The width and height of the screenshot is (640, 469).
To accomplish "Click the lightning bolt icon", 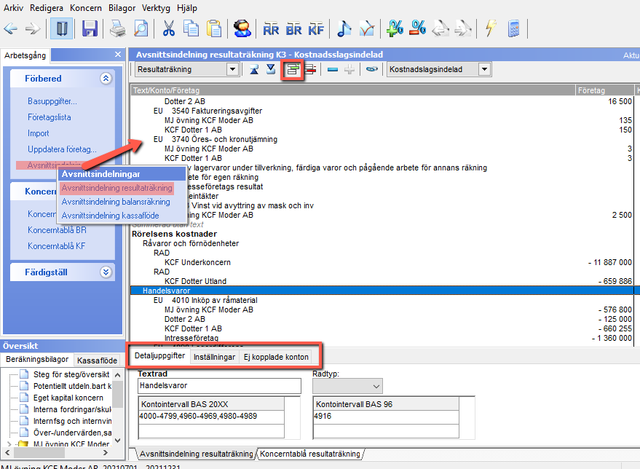I will point(491,28).
